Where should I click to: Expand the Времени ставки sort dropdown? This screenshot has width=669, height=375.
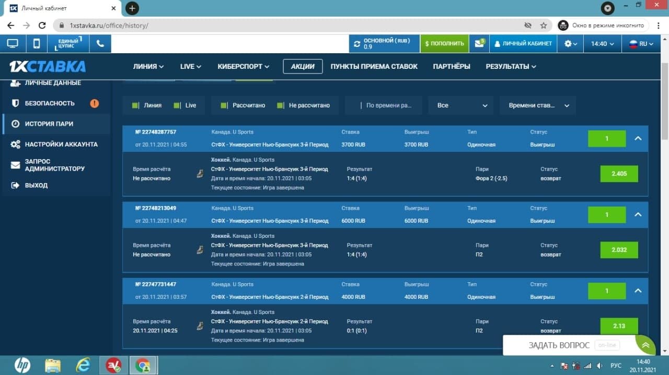pyautogui.click(x=538, y=105)
